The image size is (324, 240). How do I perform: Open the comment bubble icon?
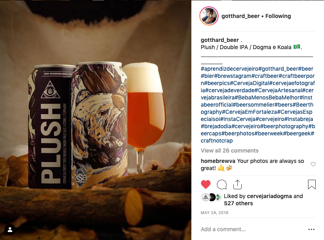(222, 184)
